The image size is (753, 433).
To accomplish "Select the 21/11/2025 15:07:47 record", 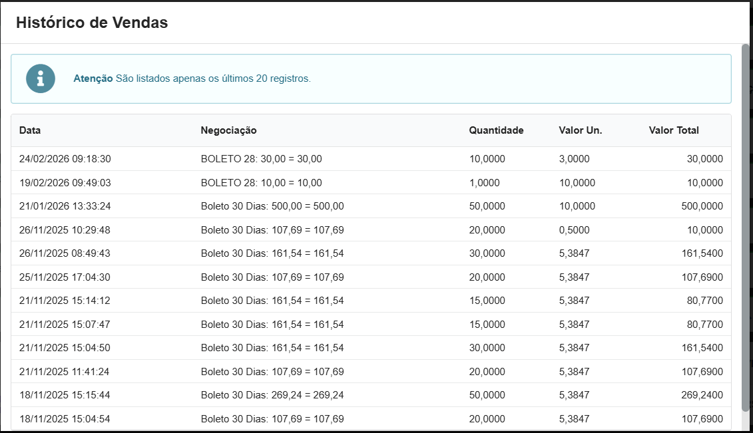I will pos(65,325).
